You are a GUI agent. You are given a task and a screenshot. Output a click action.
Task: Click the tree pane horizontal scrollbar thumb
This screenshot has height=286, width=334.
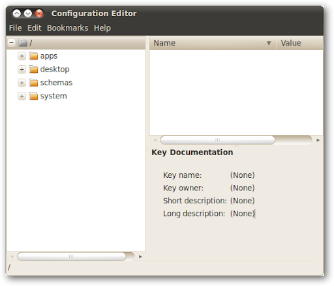(x=72, y=257)
